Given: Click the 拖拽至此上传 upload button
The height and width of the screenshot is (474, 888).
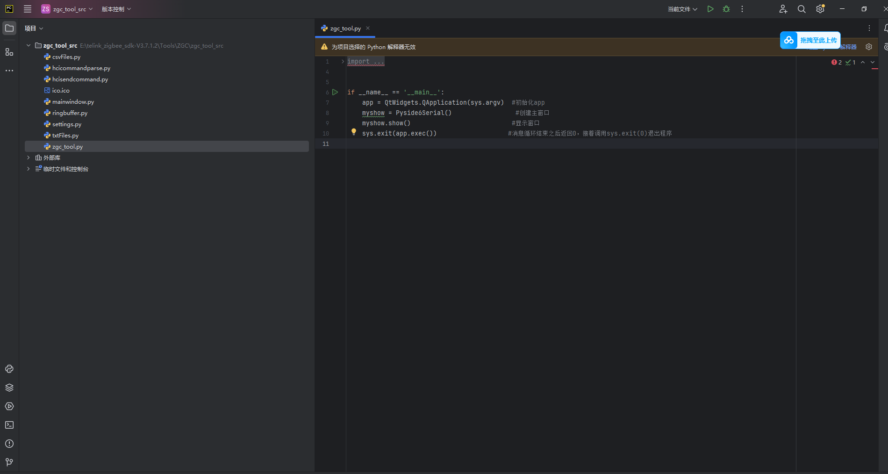Looking at the screenshot, I should 810,40.
